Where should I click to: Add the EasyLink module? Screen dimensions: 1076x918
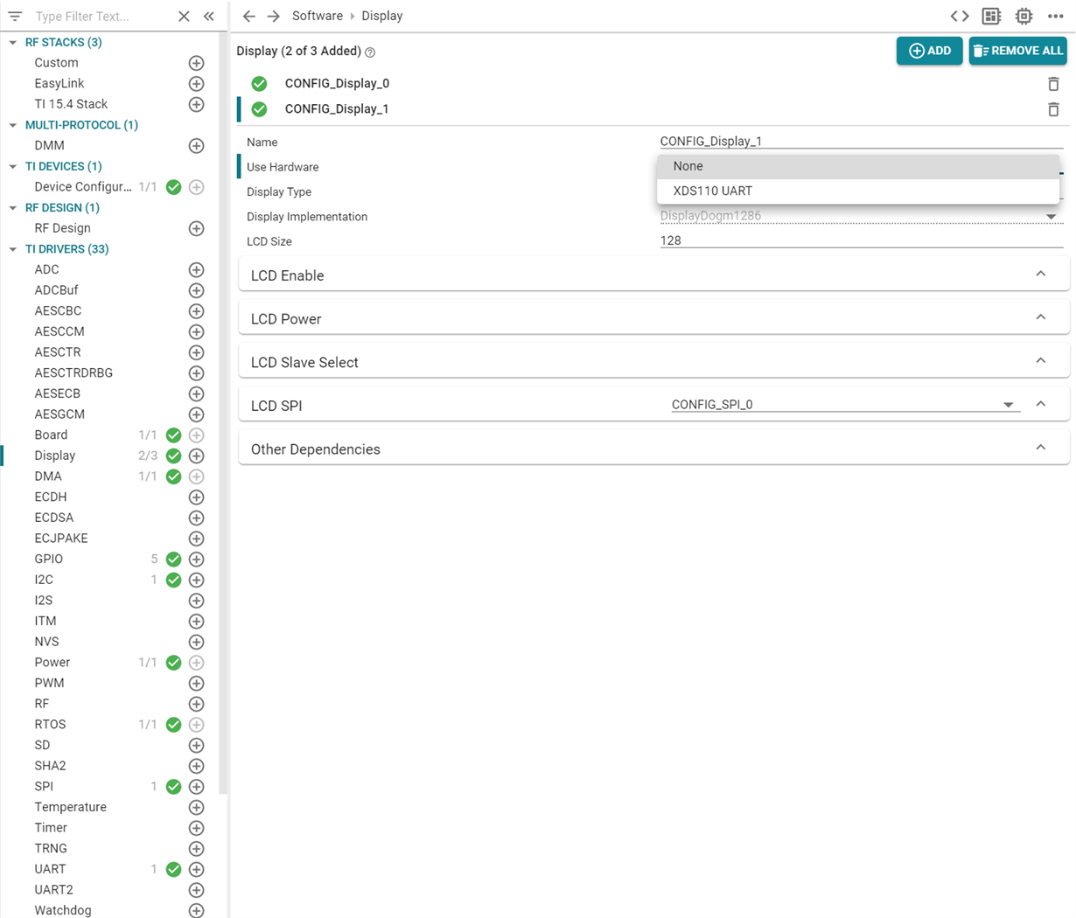click(196, 84)
